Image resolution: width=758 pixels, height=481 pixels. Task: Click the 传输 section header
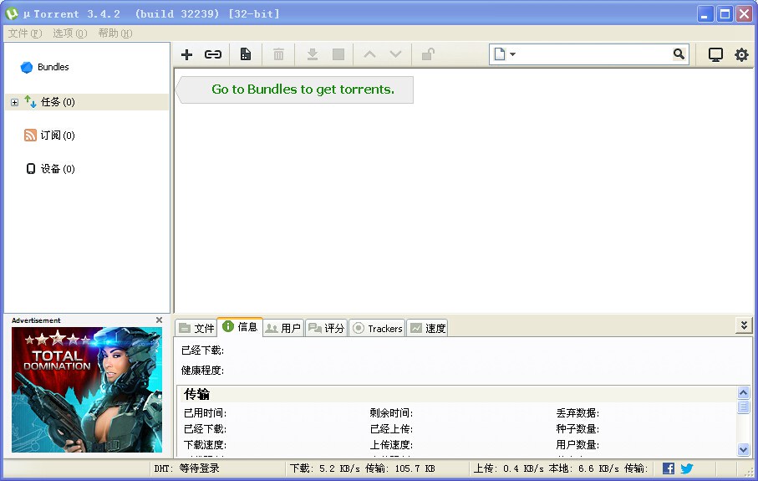pyautogui.click(x=196, y=394)
